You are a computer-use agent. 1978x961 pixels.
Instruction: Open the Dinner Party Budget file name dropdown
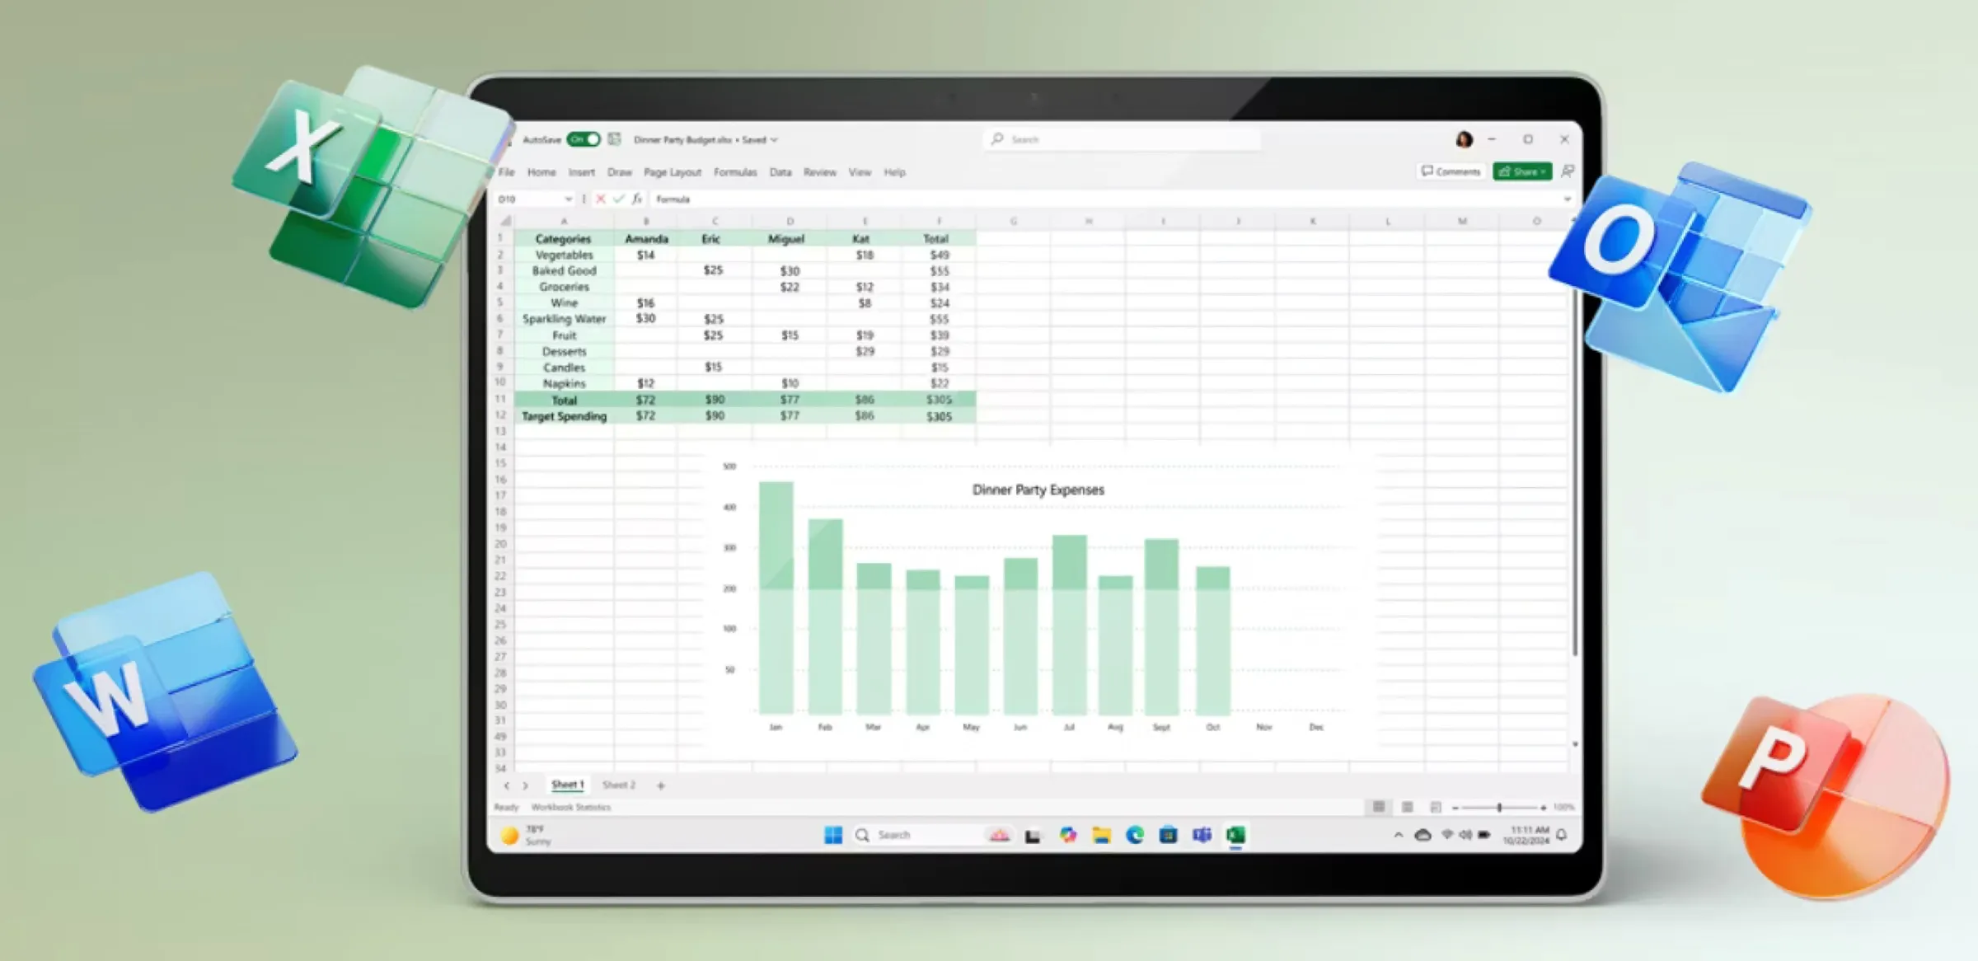click(774, 140)
